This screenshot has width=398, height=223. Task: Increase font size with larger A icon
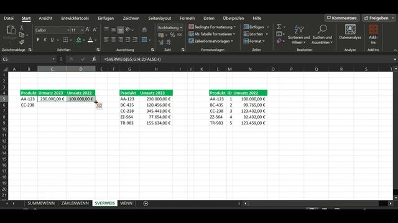[88, 30]
